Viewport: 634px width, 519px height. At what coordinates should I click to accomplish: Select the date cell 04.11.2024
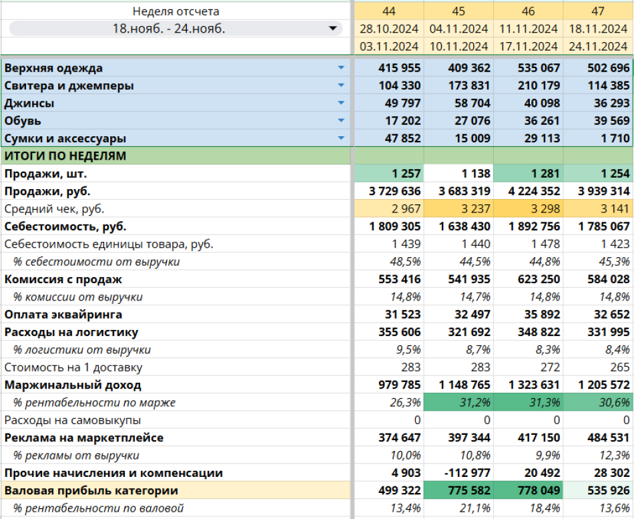click(458, 29)
